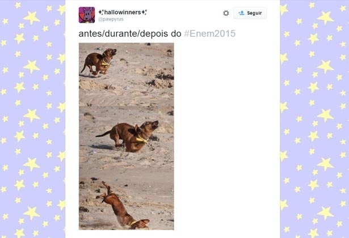Click the Seguir follow button
The width and height of the screenshot is (349, 238).
pyautogui.click(x=250, y=13)
